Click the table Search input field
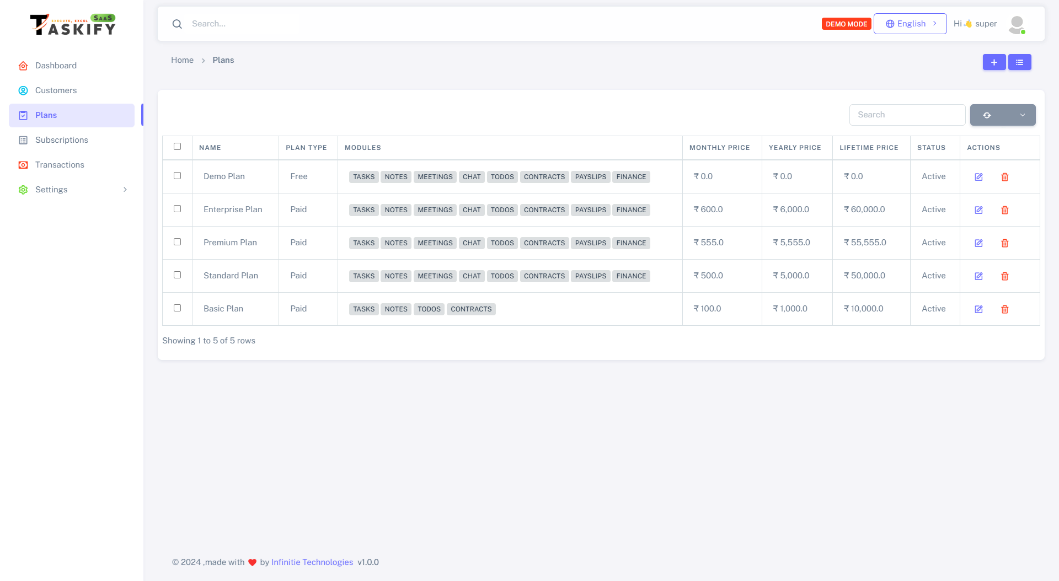 click(x=907, y=115)
